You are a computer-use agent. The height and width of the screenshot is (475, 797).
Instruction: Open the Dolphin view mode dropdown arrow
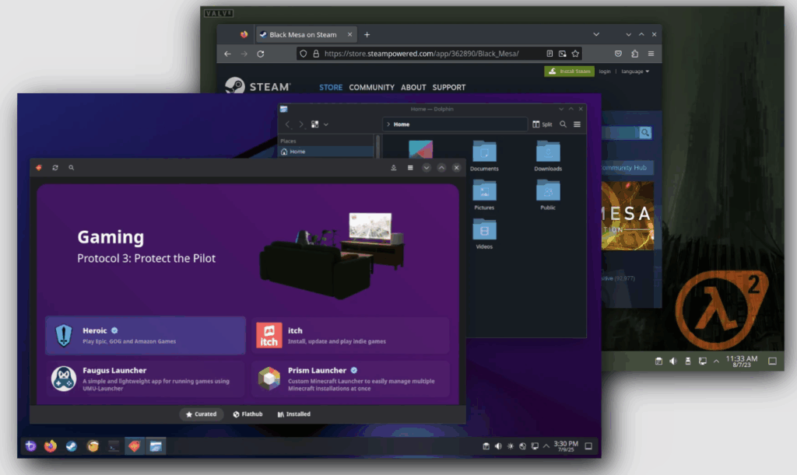click(326, 124)
